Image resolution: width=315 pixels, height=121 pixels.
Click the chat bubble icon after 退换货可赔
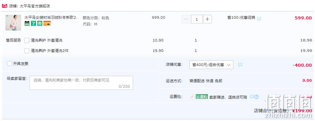pos(252,97)
